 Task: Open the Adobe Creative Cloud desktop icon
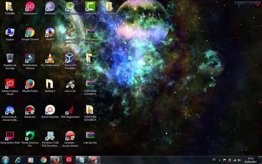(x=10, y=84)
